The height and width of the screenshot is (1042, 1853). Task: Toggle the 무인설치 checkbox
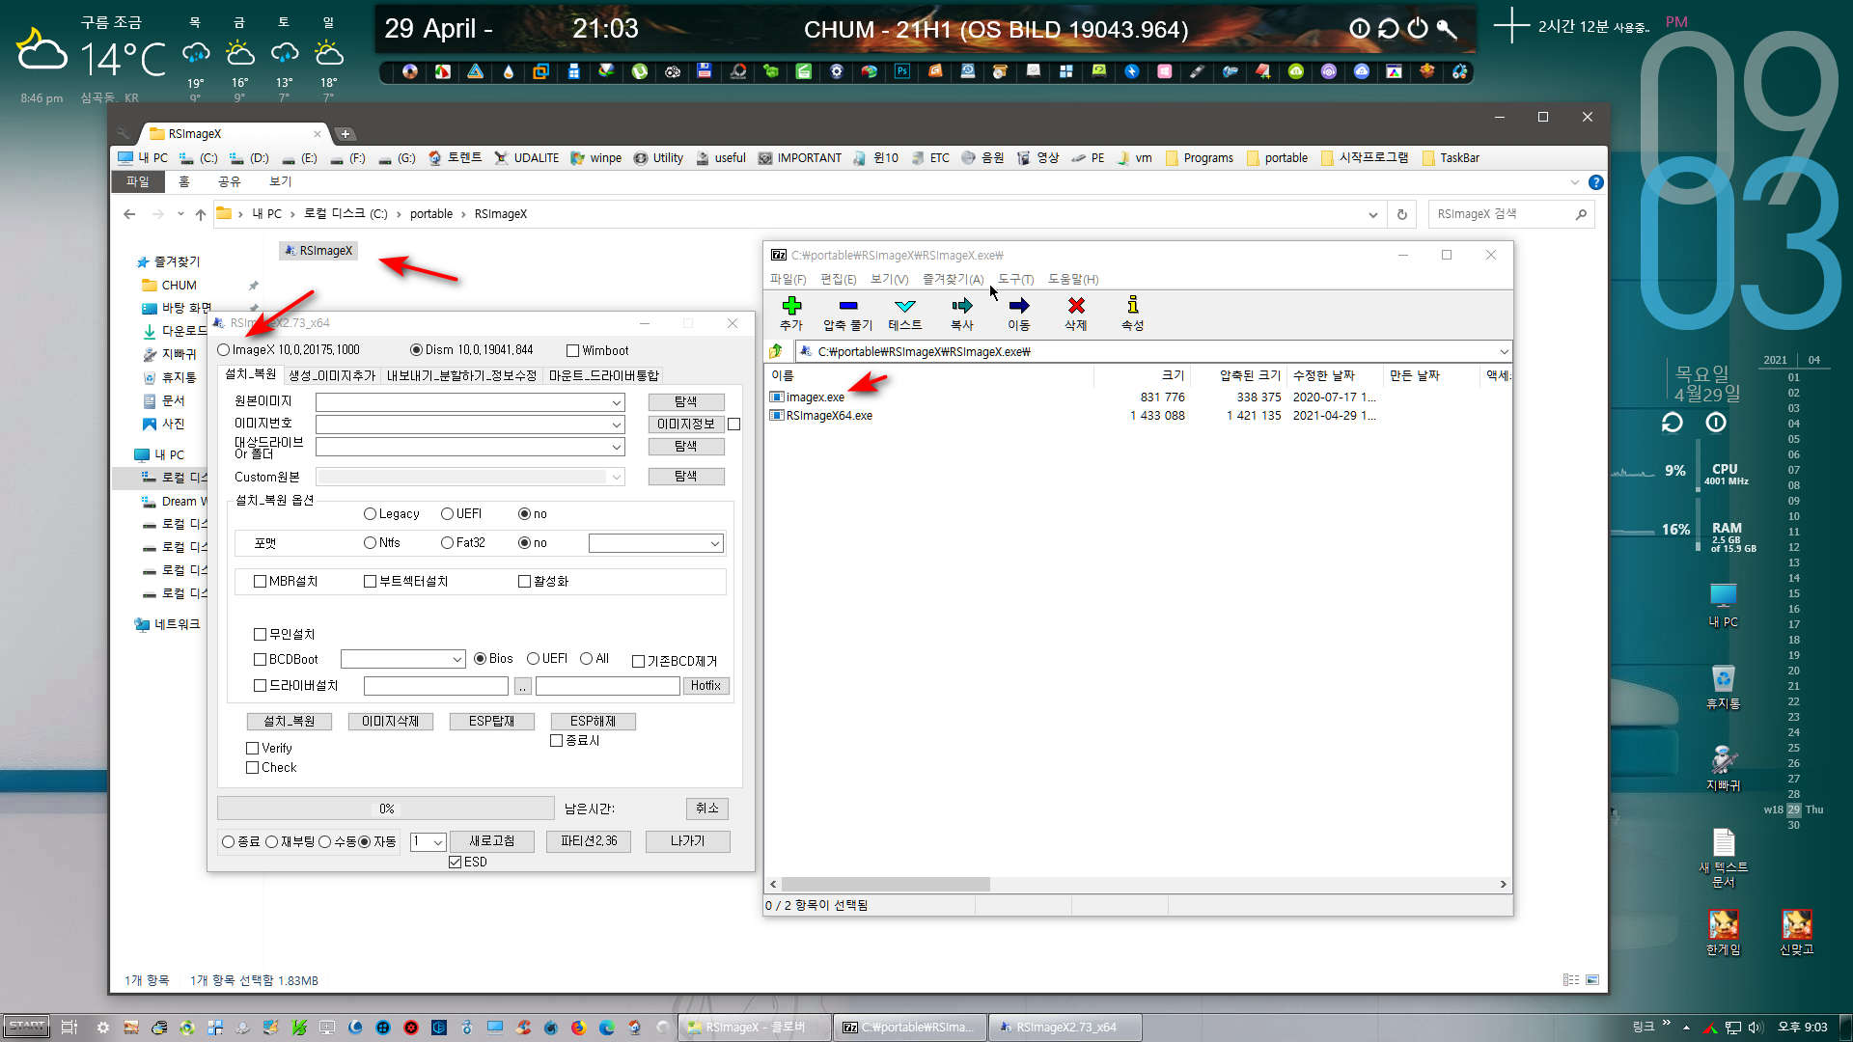click(260, 635)
